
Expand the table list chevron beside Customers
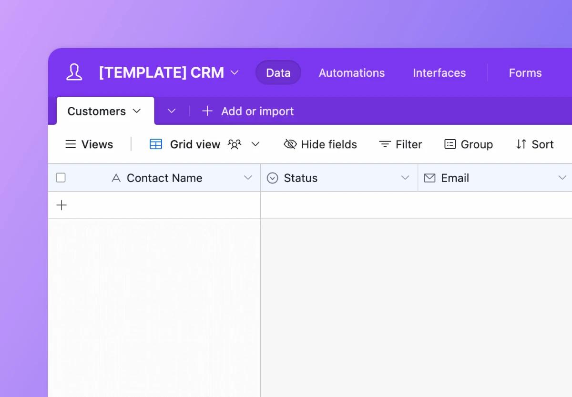point(172,111)
